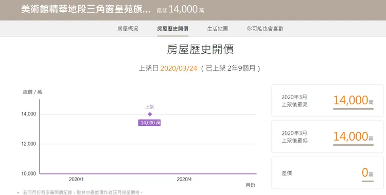Click the footnote about 同月份有多筆開價紀錄
The height and width of the screenshot is (195, 386).
83,192
